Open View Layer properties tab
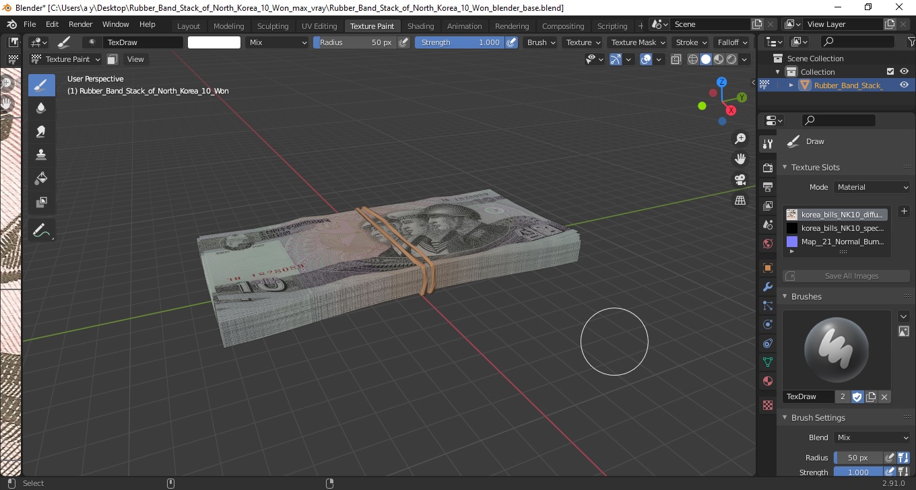The height and width of the screenshot is (490, 916). pos(767,206)
